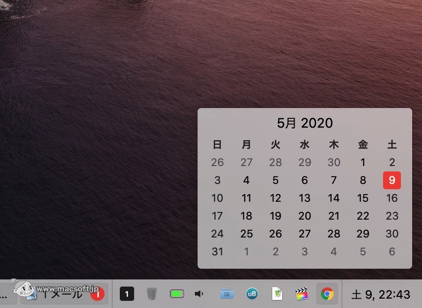This screenshot has height=308, width=422.
Task: Click the document icon beside Final Cut Pro
Action: pyautogui.click(x=277, y=294)
